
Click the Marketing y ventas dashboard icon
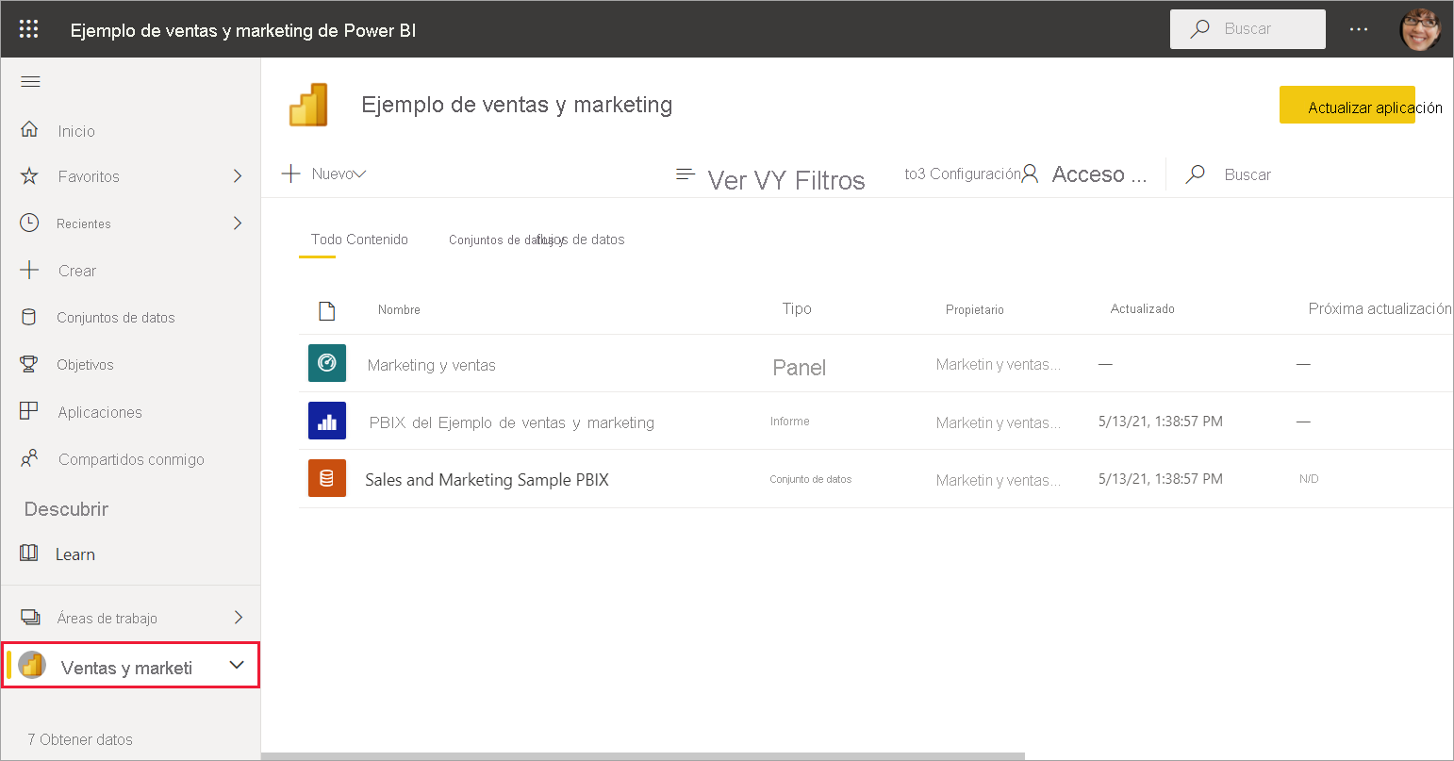coord(326,363)
